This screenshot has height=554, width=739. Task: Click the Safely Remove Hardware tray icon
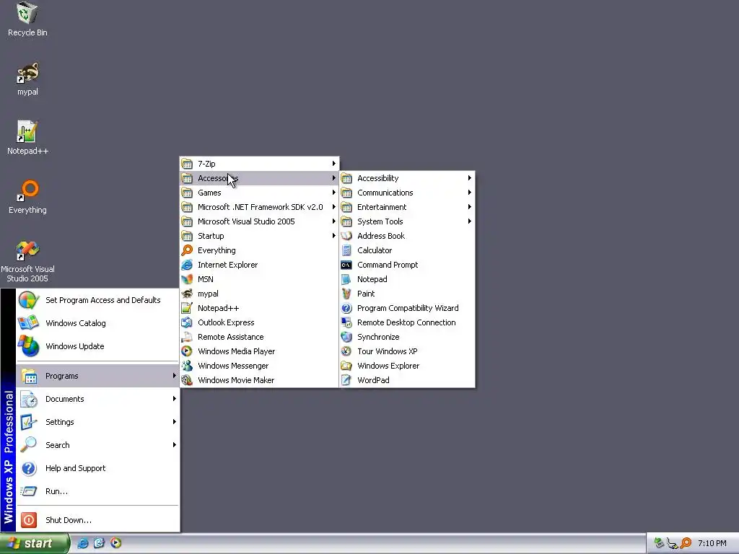pos(659,543)
